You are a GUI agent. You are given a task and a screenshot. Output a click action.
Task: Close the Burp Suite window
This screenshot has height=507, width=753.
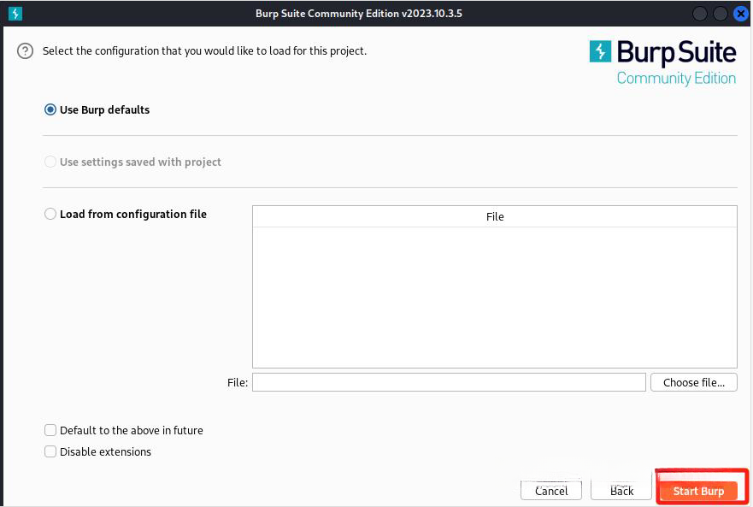(740, 14)
